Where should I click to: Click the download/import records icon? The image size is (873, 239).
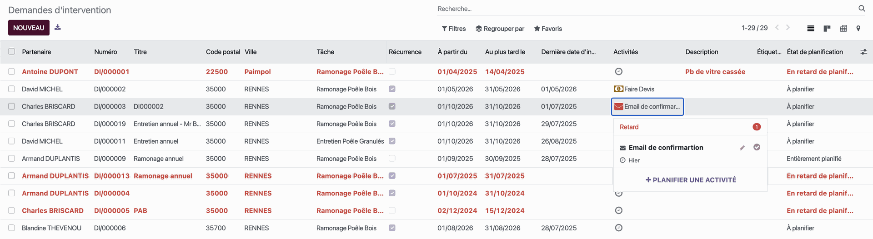pos(58,27)
